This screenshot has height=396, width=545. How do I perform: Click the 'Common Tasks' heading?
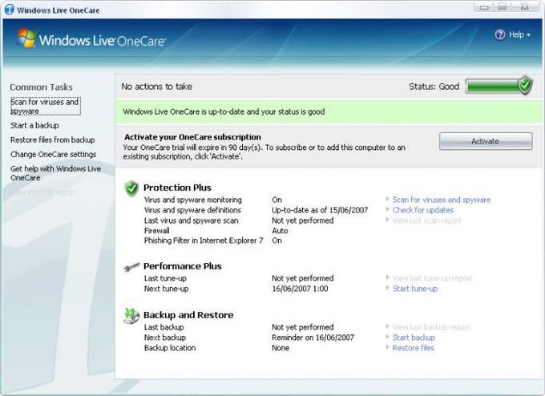[x=41, y=87]
